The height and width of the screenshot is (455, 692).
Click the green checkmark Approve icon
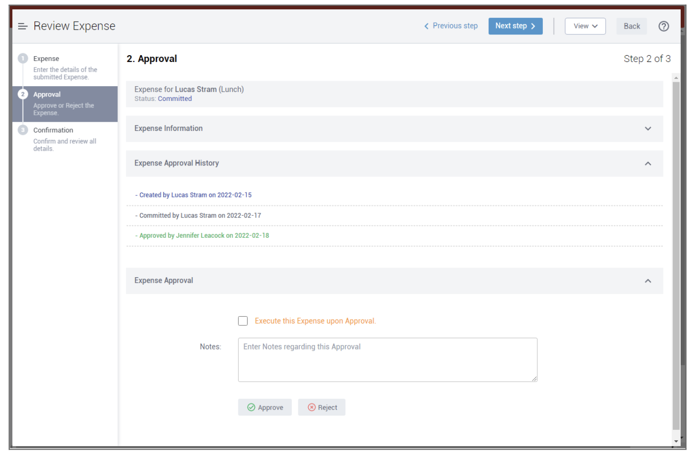click(x=251, y=407)
